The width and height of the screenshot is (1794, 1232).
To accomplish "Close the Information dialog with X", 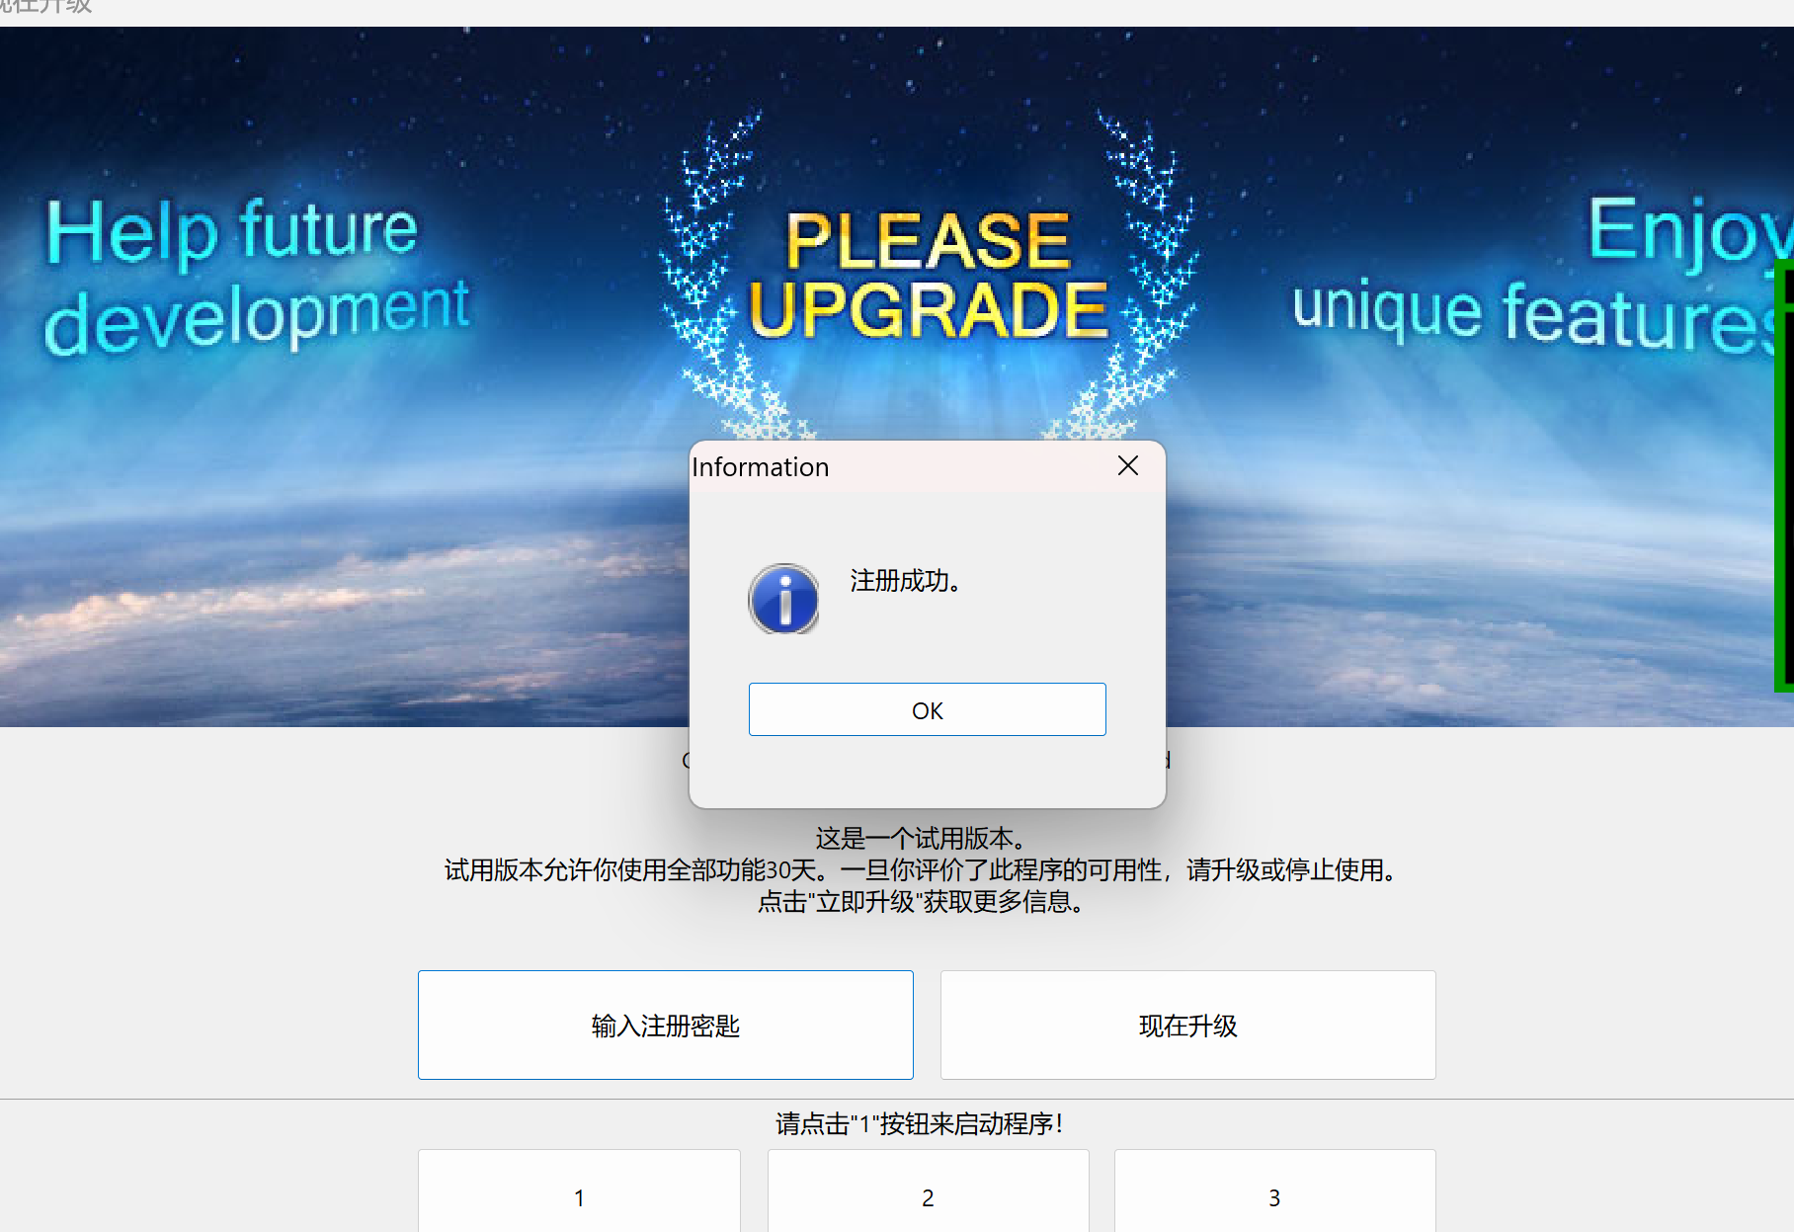I will (x=1128, y=465).
